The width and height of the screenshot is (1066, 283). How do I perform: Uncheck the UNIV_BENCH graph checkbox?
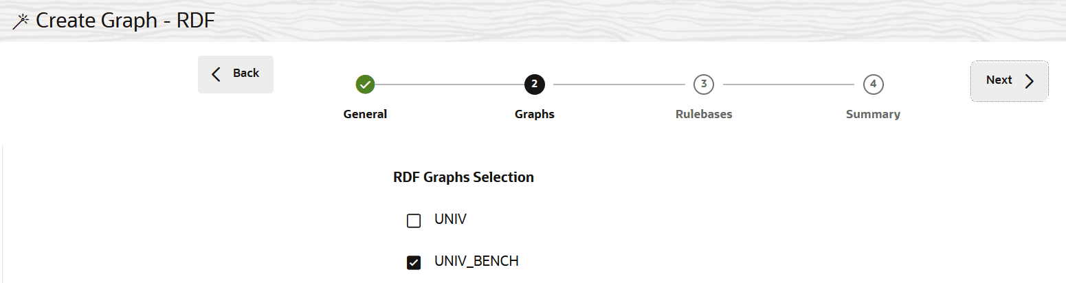point(414,262)
